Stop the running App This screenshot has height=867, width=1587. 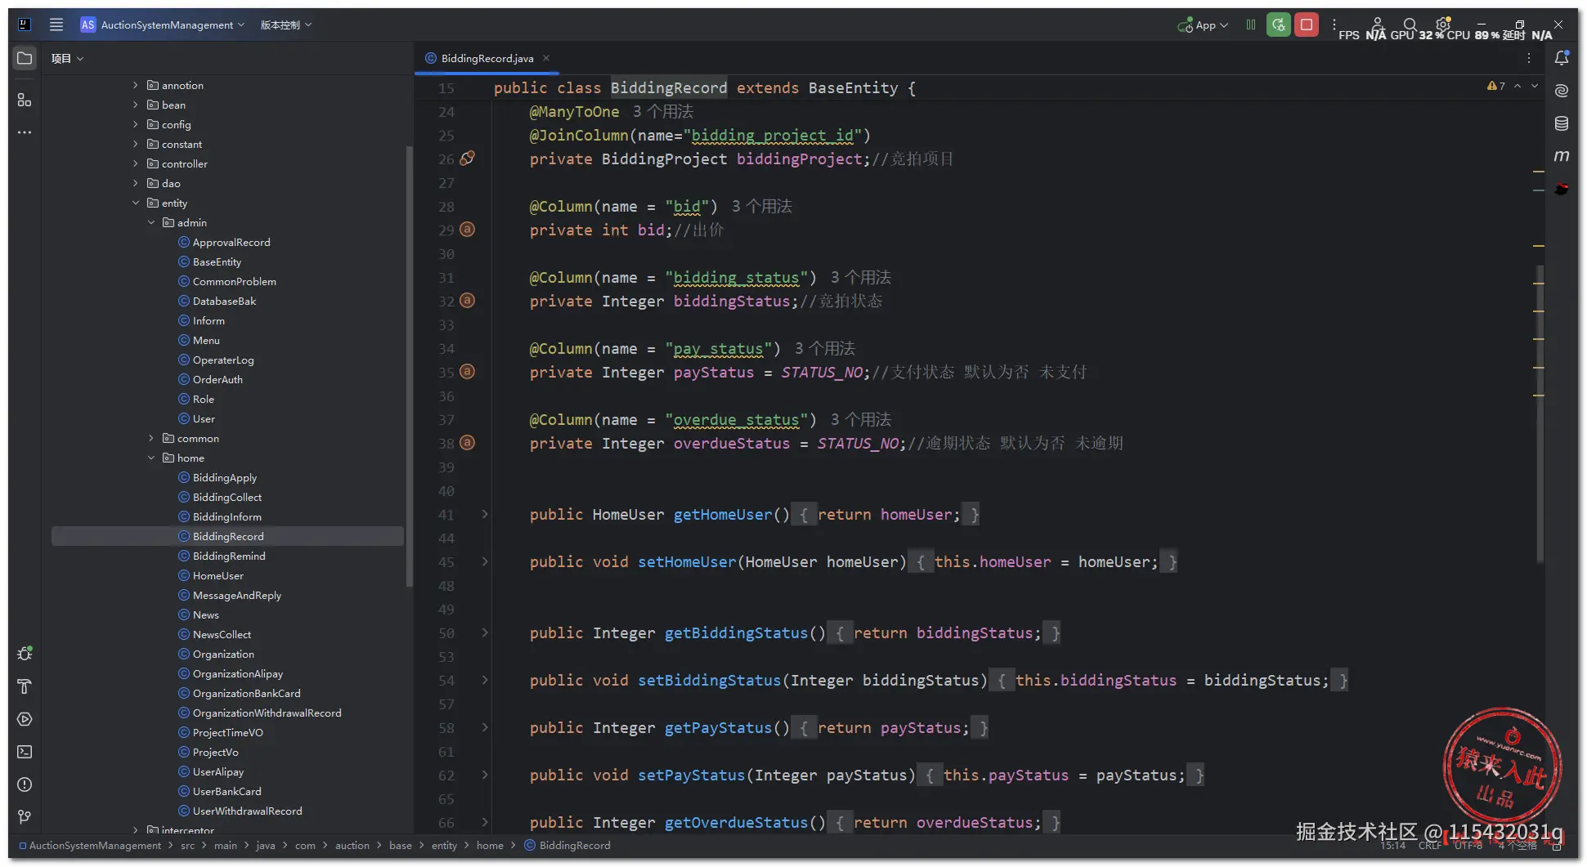[x=1307, y=25]
